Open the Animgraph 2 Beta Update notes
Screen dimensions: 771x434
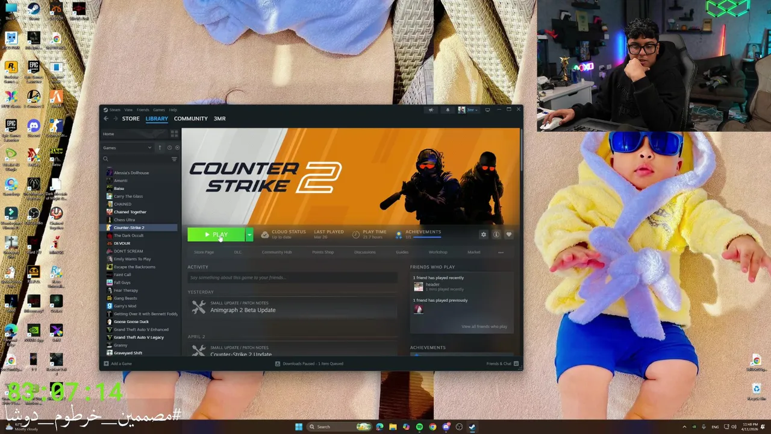coord(243,310)
